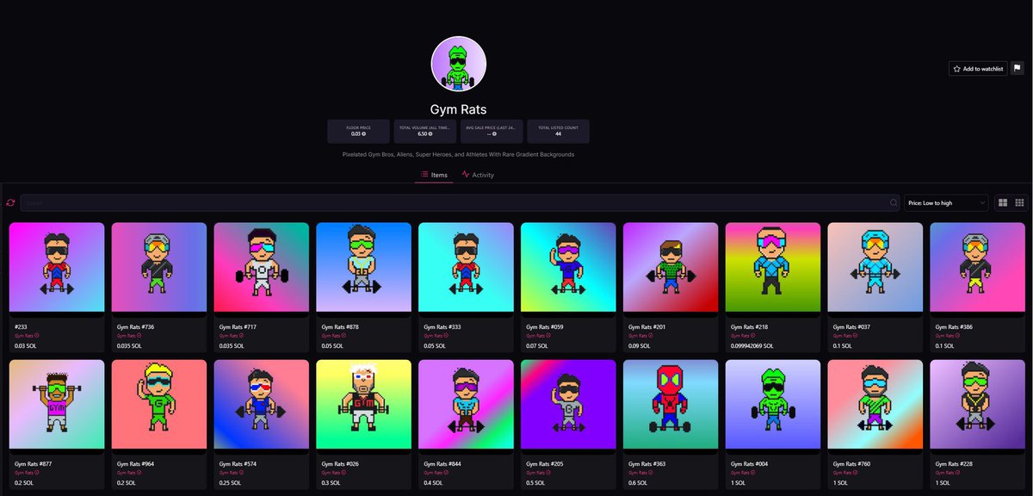Open Gym Rats #205 thumbnail image
Screen dimensions: 1033x496
[569, 405]
